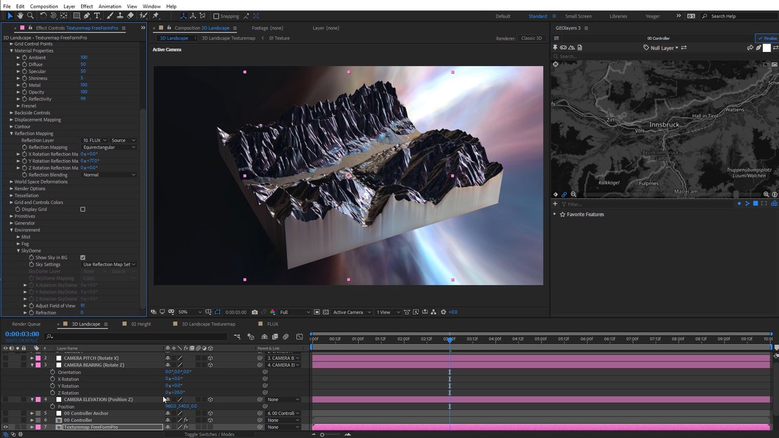The height and width of the screenshot is (438, 779).
Task: Click the reset exposure icon
Action: click(444, 312)
